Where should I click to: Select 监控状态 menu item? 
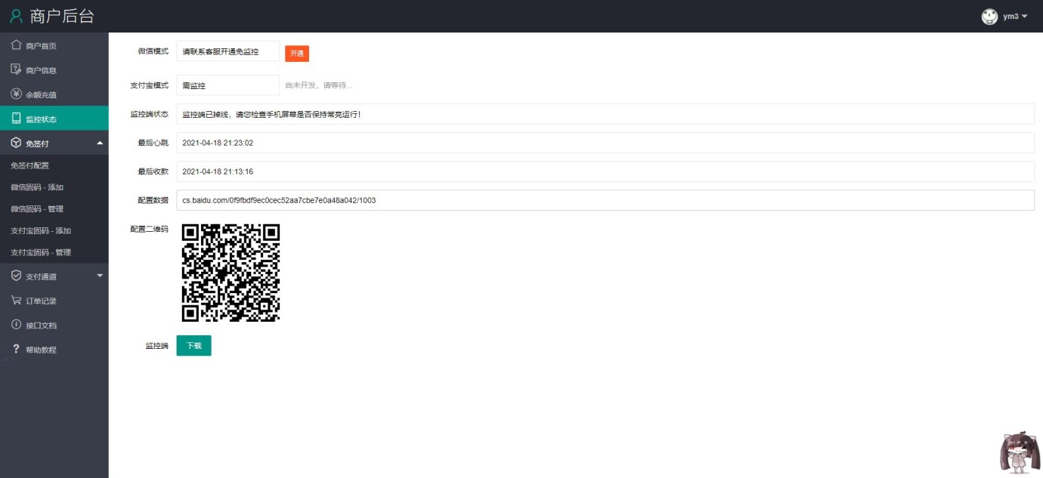[x=54, y=119]
